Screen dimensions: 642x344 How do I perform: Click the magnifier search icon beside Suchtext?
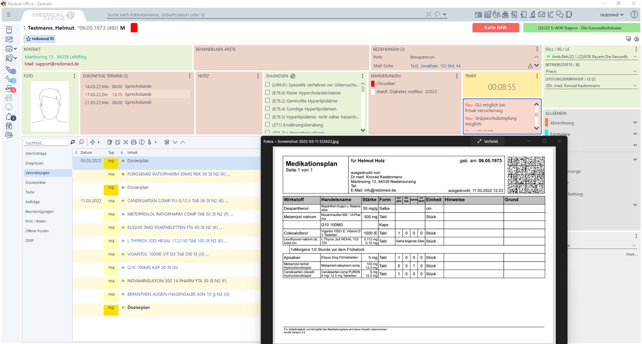[73, 142]
